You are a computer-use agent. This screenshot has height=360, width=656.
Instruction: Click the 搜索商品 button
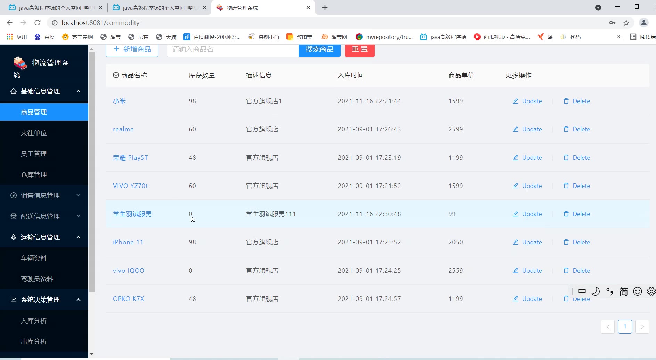pos(320,49)
